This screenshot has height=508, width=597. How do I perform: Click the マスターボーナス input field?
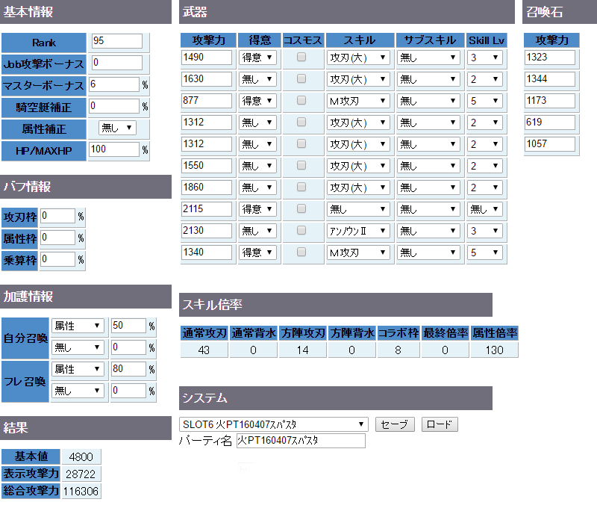pos(114,84)
